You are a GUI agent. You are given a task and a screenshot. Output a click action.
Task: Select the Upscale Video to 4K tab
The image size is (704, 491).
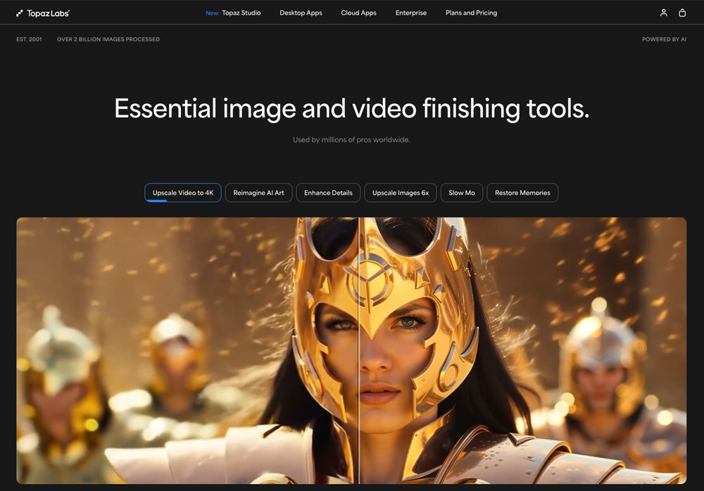click(x=183, y=193)
